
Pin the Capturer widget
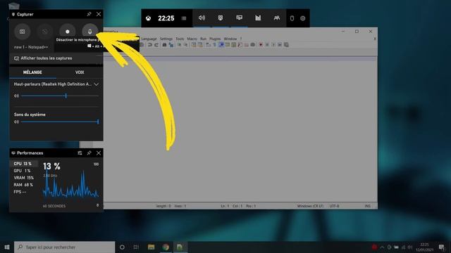pos(89,14)
